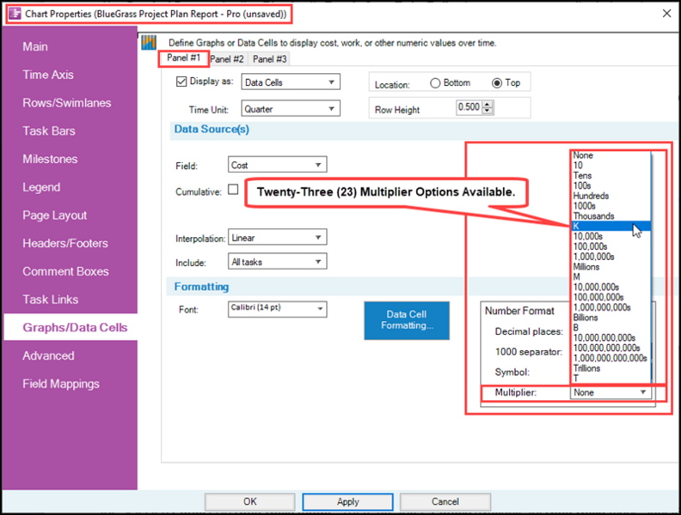The height and width of the screenshot is (515, 681).
Task: Open the Multiplier dropdown
Action: point(610,392)
